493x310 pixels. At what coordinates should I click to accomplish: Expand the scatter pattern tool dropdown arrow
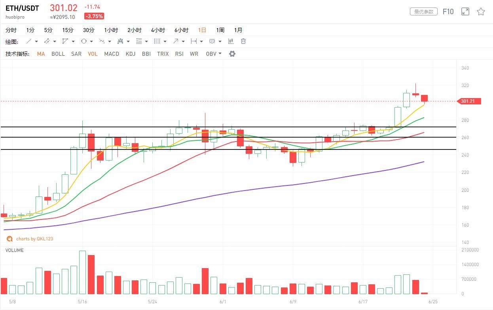pyautogui.click(x=128, y=42)
